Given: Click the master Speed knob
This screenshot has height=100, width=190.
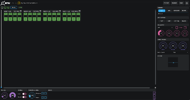Looking at the screenshot, I should pos(5,95).
